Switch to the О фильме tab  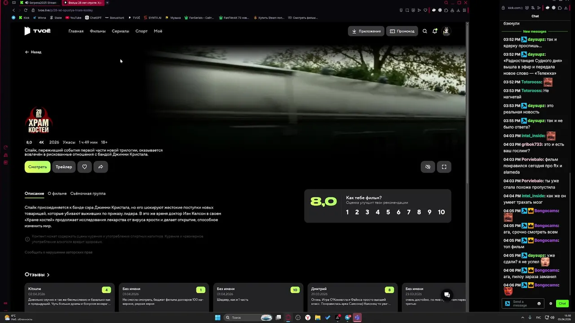(x=57, y=193)
